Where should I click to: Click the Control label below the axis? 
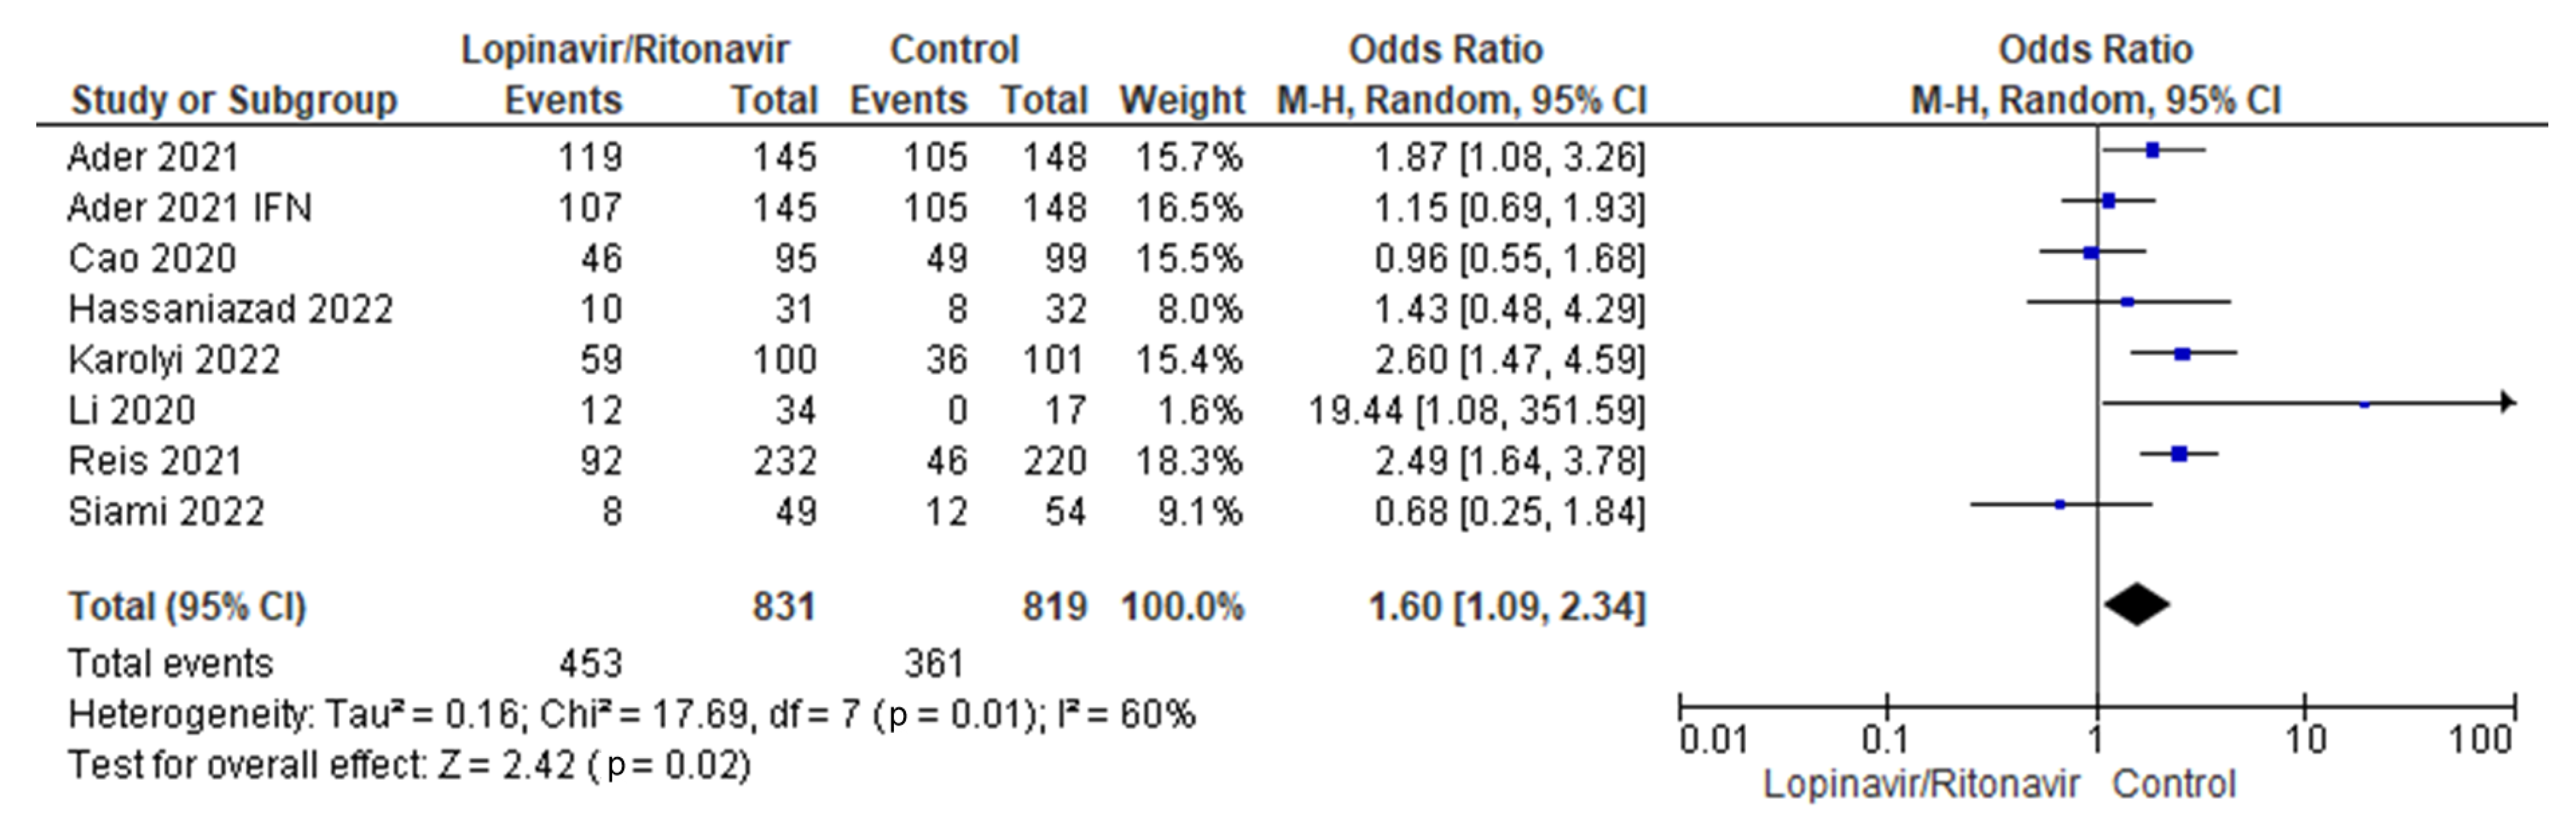2173,785
